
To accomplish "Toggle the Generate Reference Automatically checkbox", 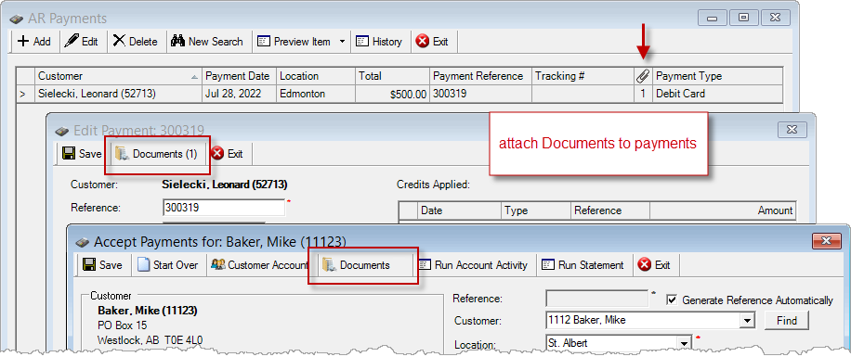I will [x=672, y=300].
